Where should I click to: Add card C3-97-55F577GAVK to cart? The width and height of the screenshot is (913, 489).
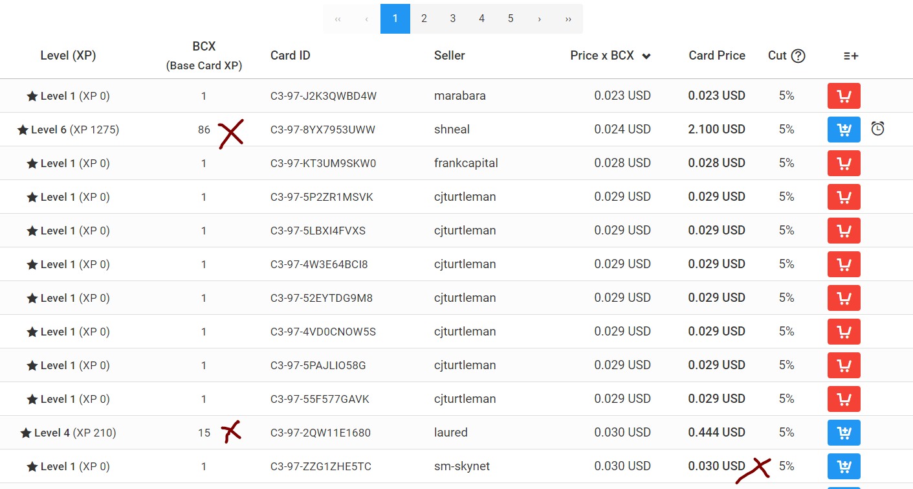coord(844,399)
